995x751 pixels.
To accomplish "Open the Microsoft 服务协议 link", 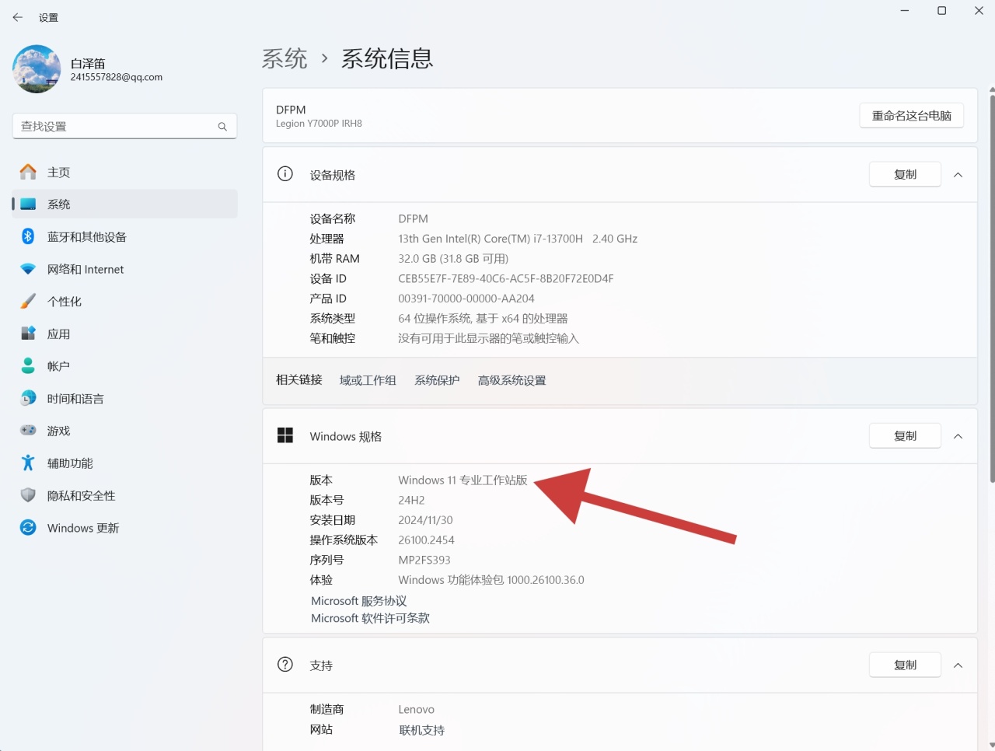I will click(x=359, y=601).
